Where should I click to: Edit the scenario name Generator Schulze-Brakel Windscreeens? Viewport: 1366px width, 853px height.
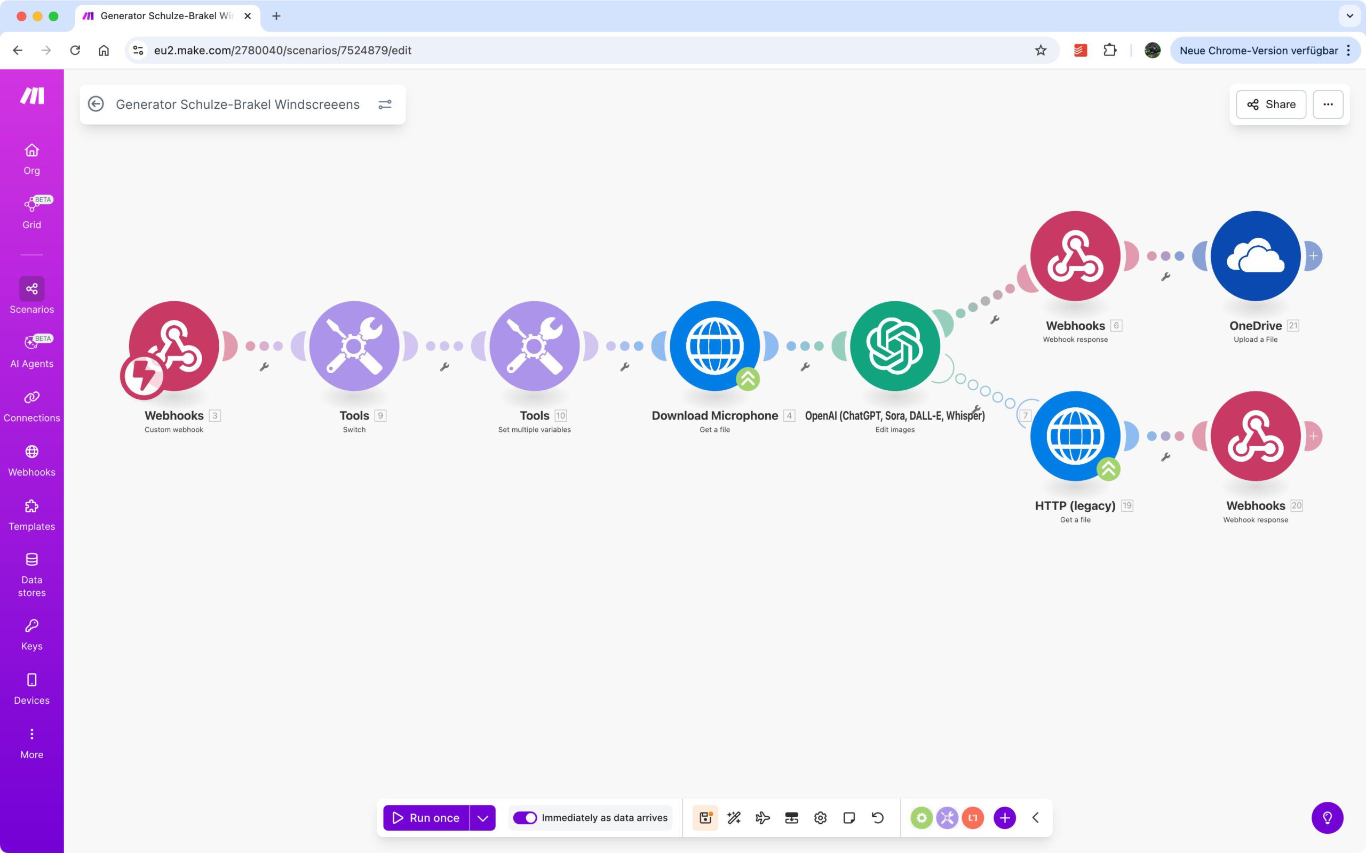(237, 104)
